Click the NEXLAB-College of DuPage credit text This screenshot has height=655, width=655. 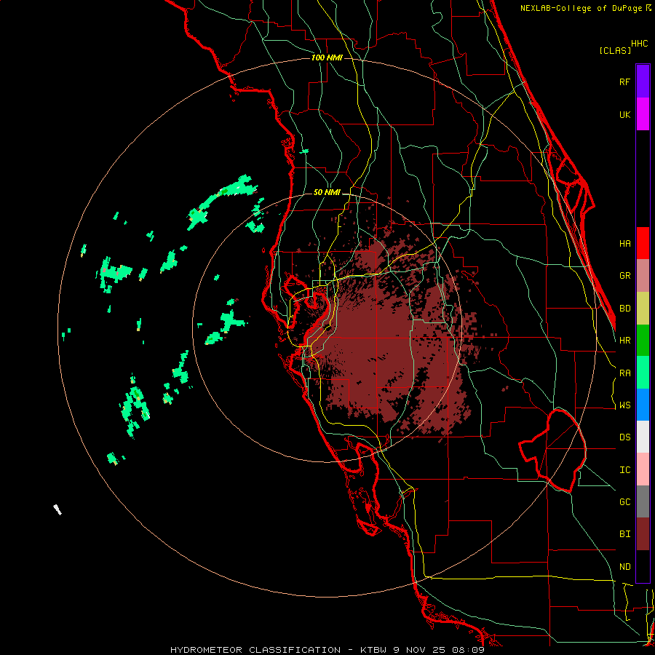pos(586,8)
